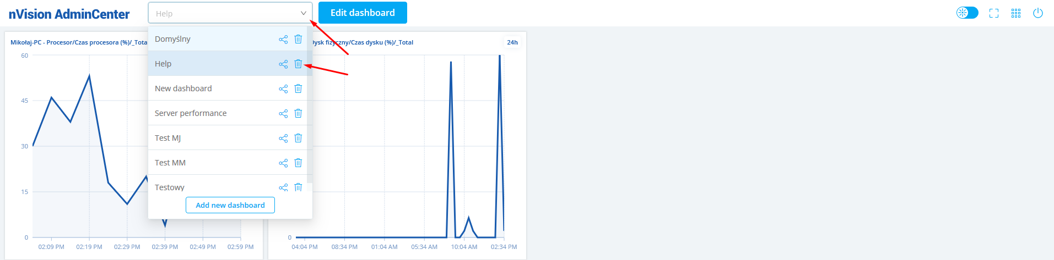Collapse the dashboard dropdown chevron

point(303,13)
